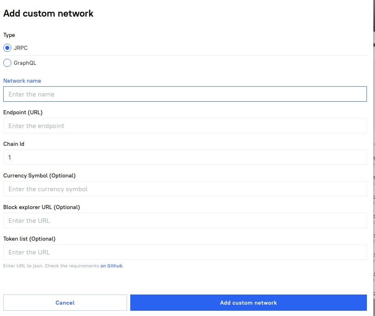375x316 pixels.
Task: Click the 'Currency Symbol (Optional)' label
Action: coord(39,175)
